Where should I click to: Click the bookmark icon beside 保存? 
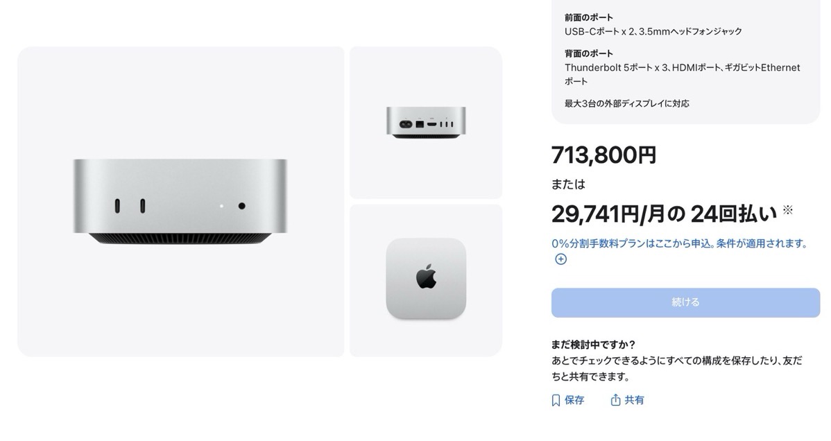click(556, 400)
